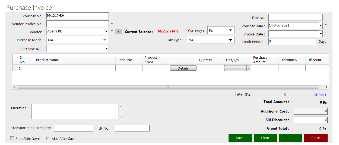Image resolution: width=339 pixels, height=145 pixels.
Task: Enable Print After Save checkbox
Action: tap(12, 138)
